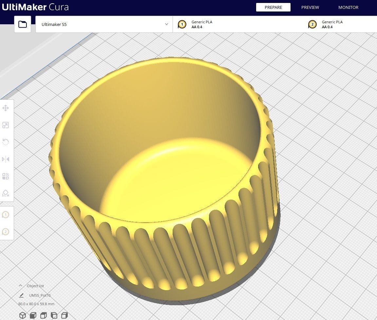The image size is (377, 320).
Task: Select the Rotate tool
Action: tap(6, 142)
